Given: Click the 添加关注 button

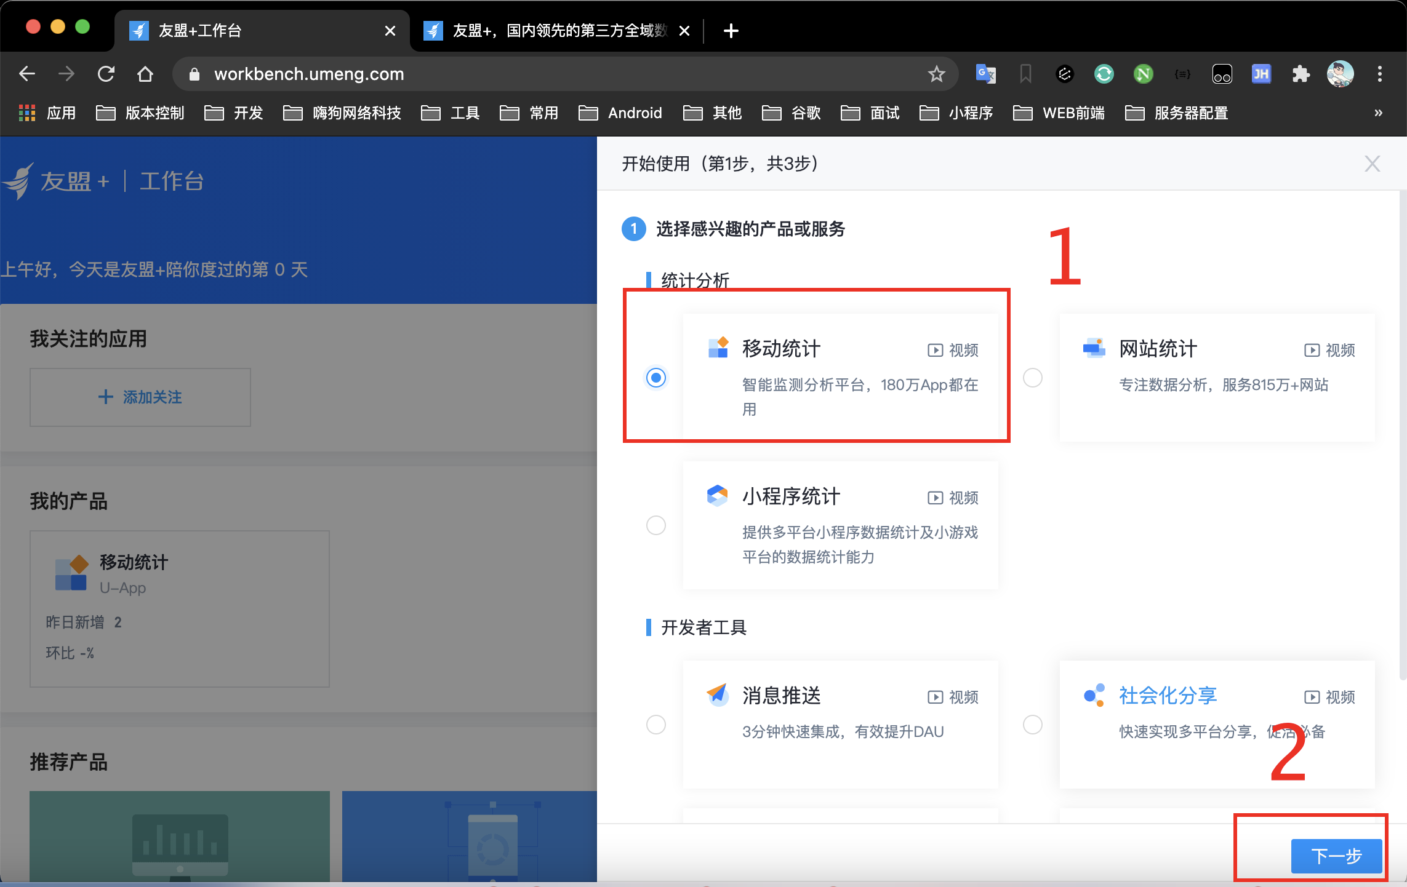Looking at the screenshot, I should point(140,397).
